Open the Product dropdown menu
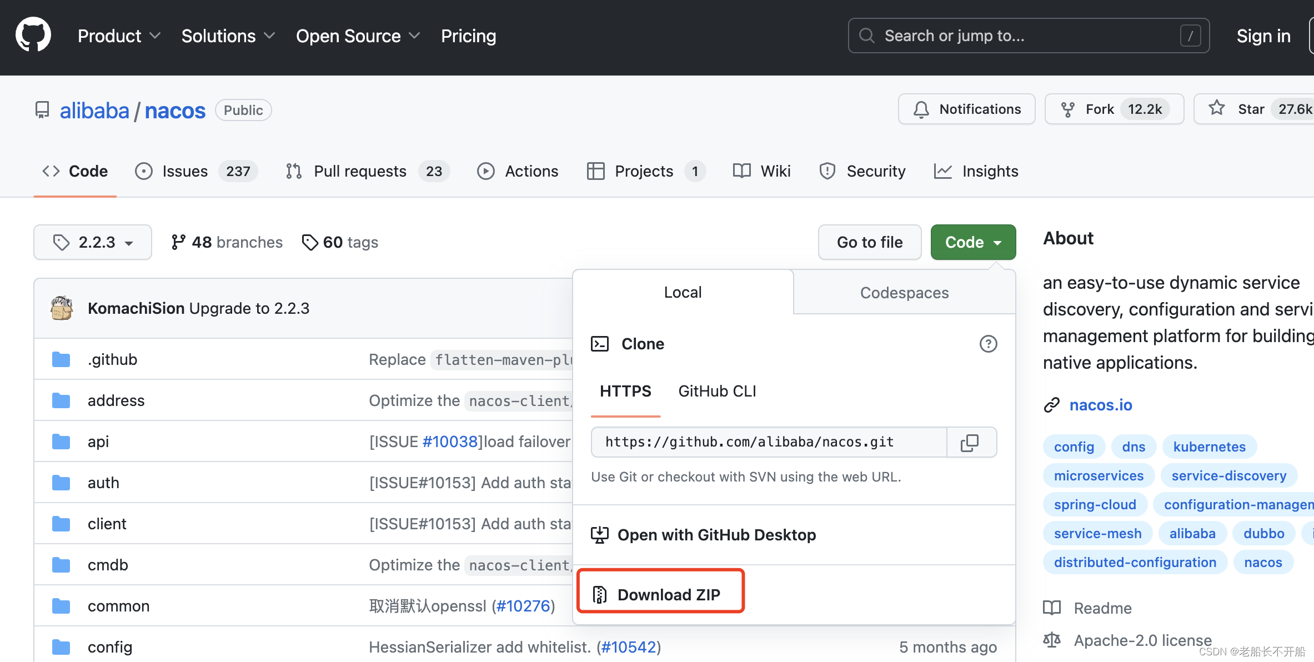Viewport: 1314px width, 662px height. coord(119,36)
